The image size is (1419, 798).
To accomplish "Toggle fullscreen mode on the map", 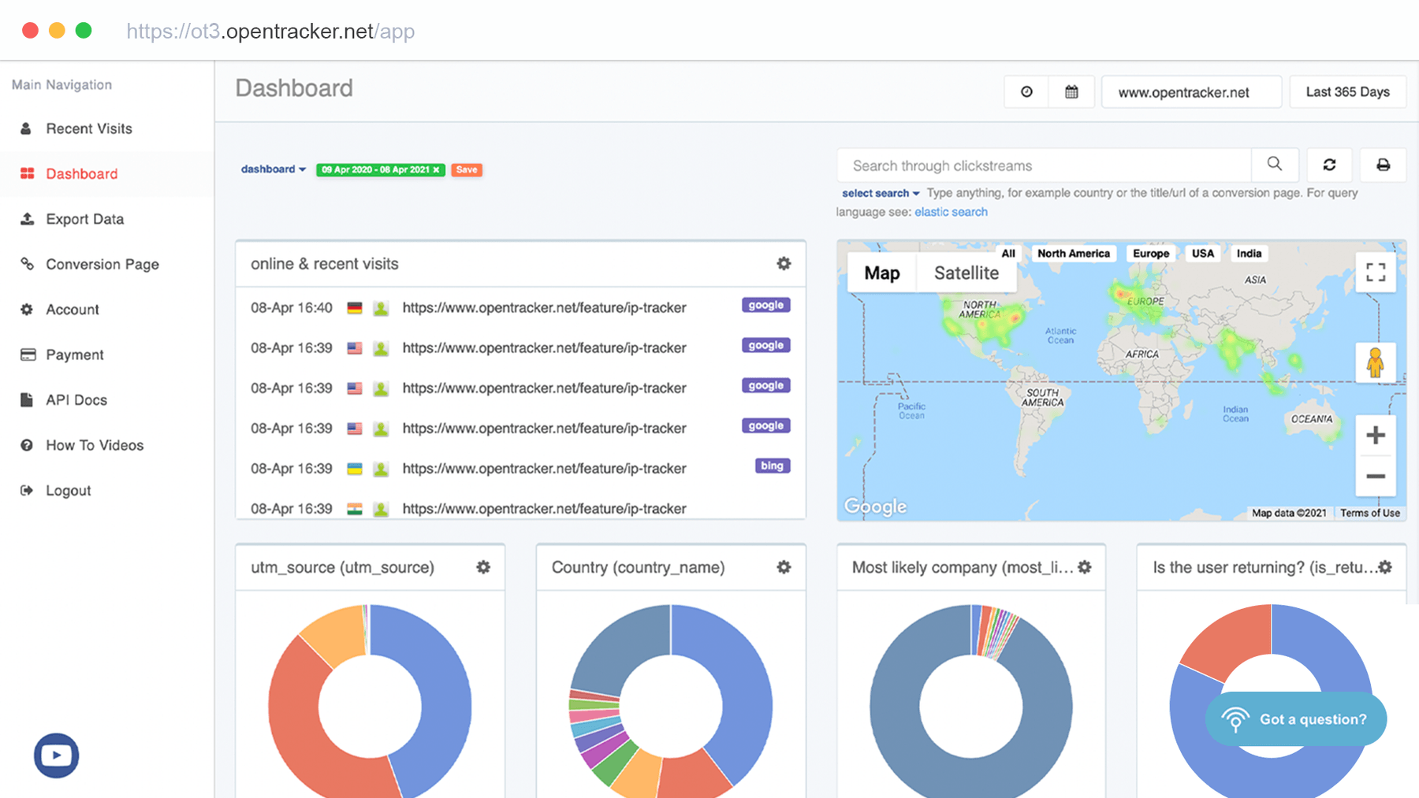I will (x=1376, y=272).
